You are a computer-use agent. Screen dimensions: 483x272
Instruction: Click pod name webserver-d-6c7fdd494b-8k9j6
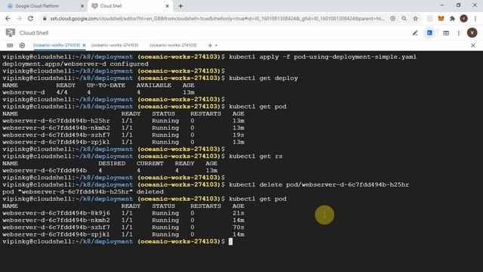pos(56,213)
